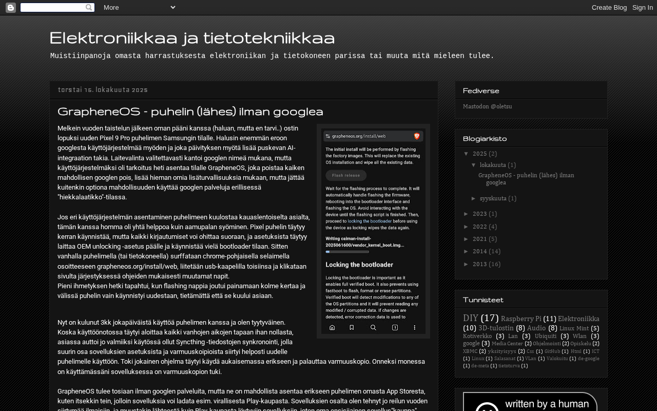Open the blog title Elektroniikkaa ja tietotekniikkaa
The width and height of the screenshot is (657, 411).
(192, 38)
